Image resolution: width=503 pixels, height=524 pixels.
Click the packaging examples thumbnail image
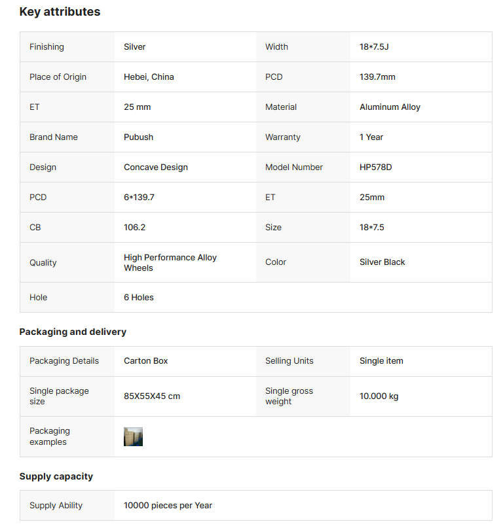point(133,436)
